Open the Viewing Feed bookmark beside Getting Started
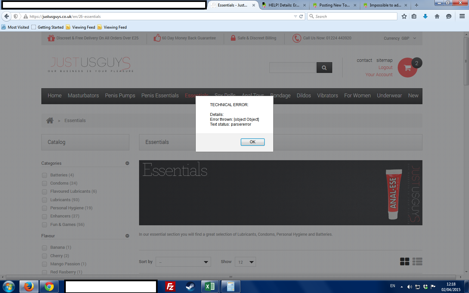The width and height of the screenshot is (469, 293). click(80, 27)
